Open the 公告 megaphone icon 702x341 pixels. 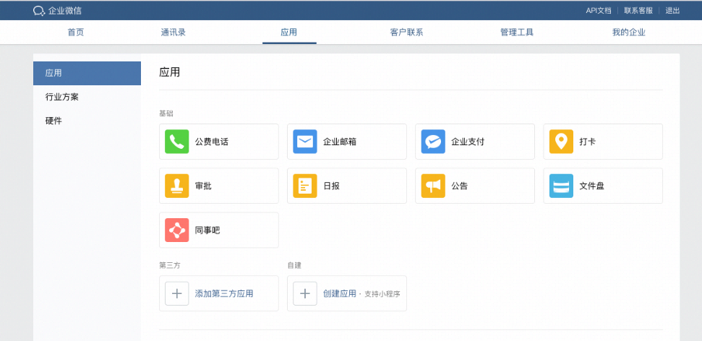[433, 186]
